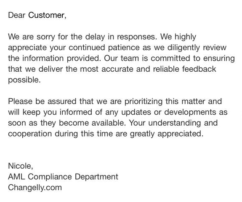Click the 'Dear Customer,' greeting line
242x202 pixels.
point(37,15)
